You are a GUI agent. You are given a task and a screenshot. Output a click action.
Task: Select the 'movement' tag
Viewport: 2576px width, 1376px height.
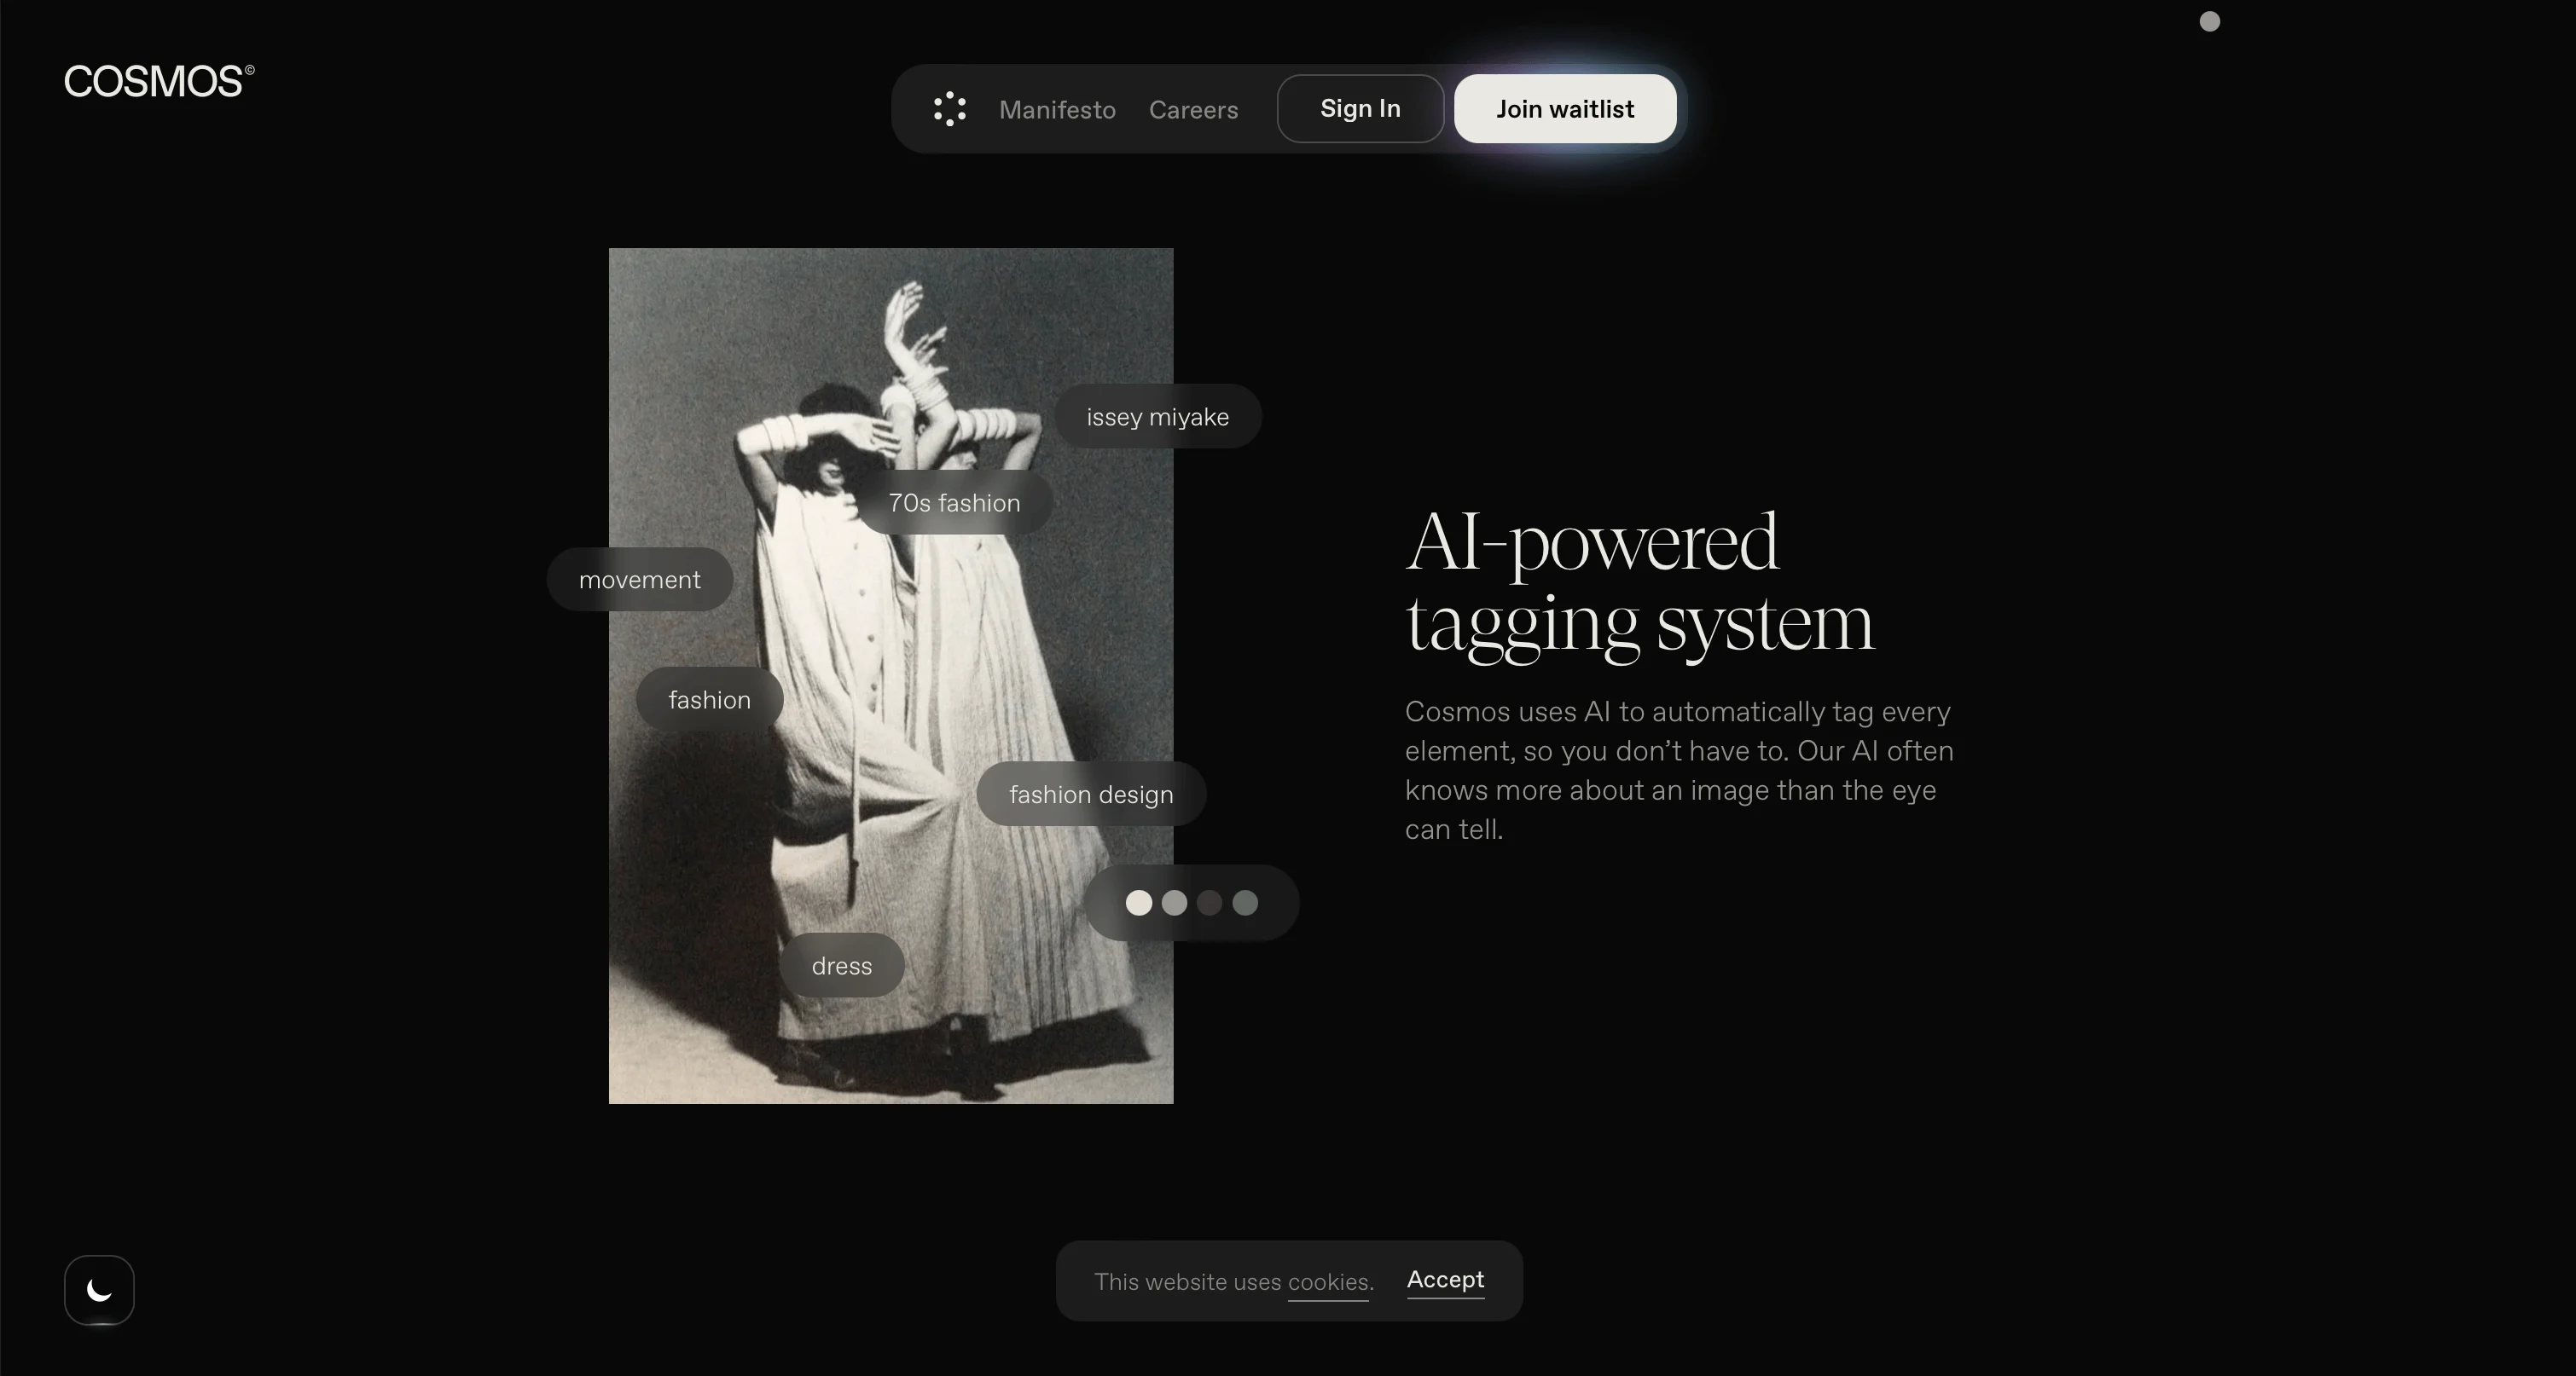click(x=639, y=580)
